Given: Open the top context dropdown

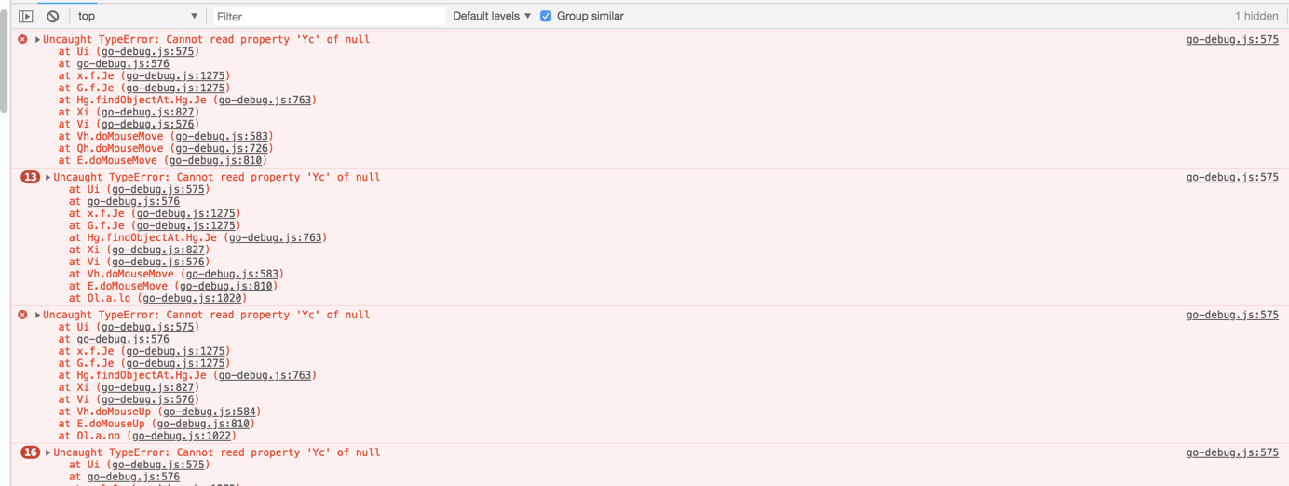Looking at the screenshot, I should pyautogui.click(x=137, y=16).
